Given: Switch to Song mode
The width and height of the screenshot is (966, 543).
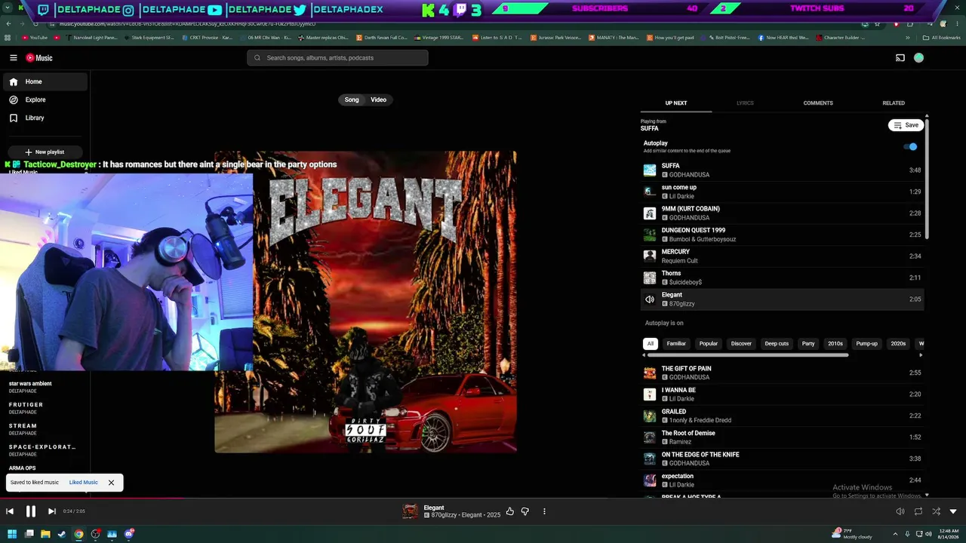Looking at the screenshot, I should [352, 100].
